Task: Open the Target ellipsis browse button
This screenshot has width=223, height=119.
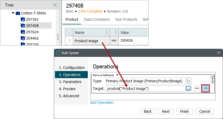Action: click(188, 88)
